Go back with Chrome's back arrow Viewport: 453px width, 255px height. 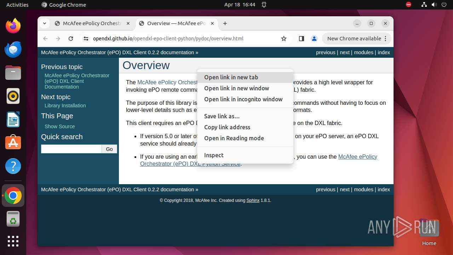point(45,39)
